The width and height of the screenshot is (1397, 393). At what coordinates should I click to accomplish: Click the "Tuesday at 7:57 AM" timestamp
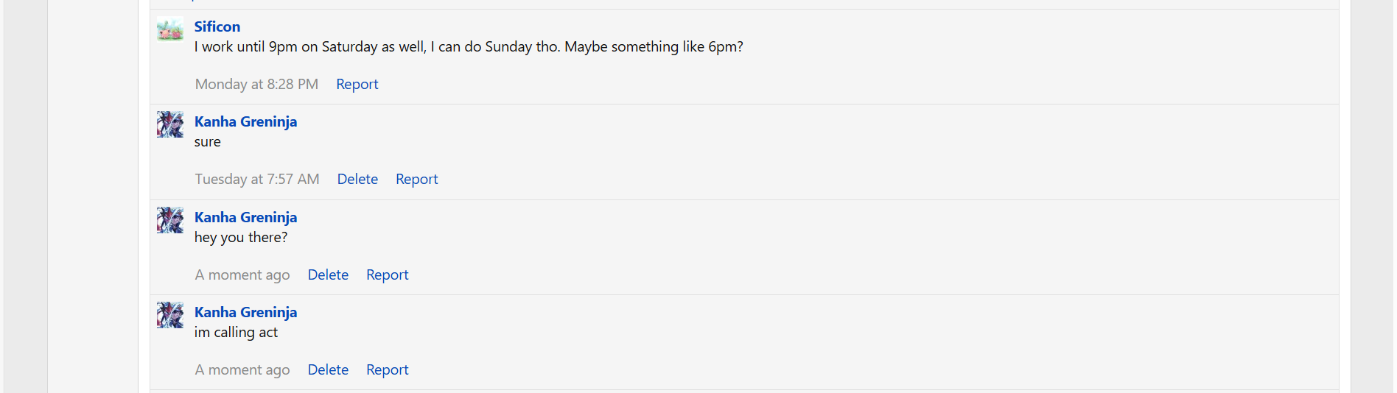point(257,179)
